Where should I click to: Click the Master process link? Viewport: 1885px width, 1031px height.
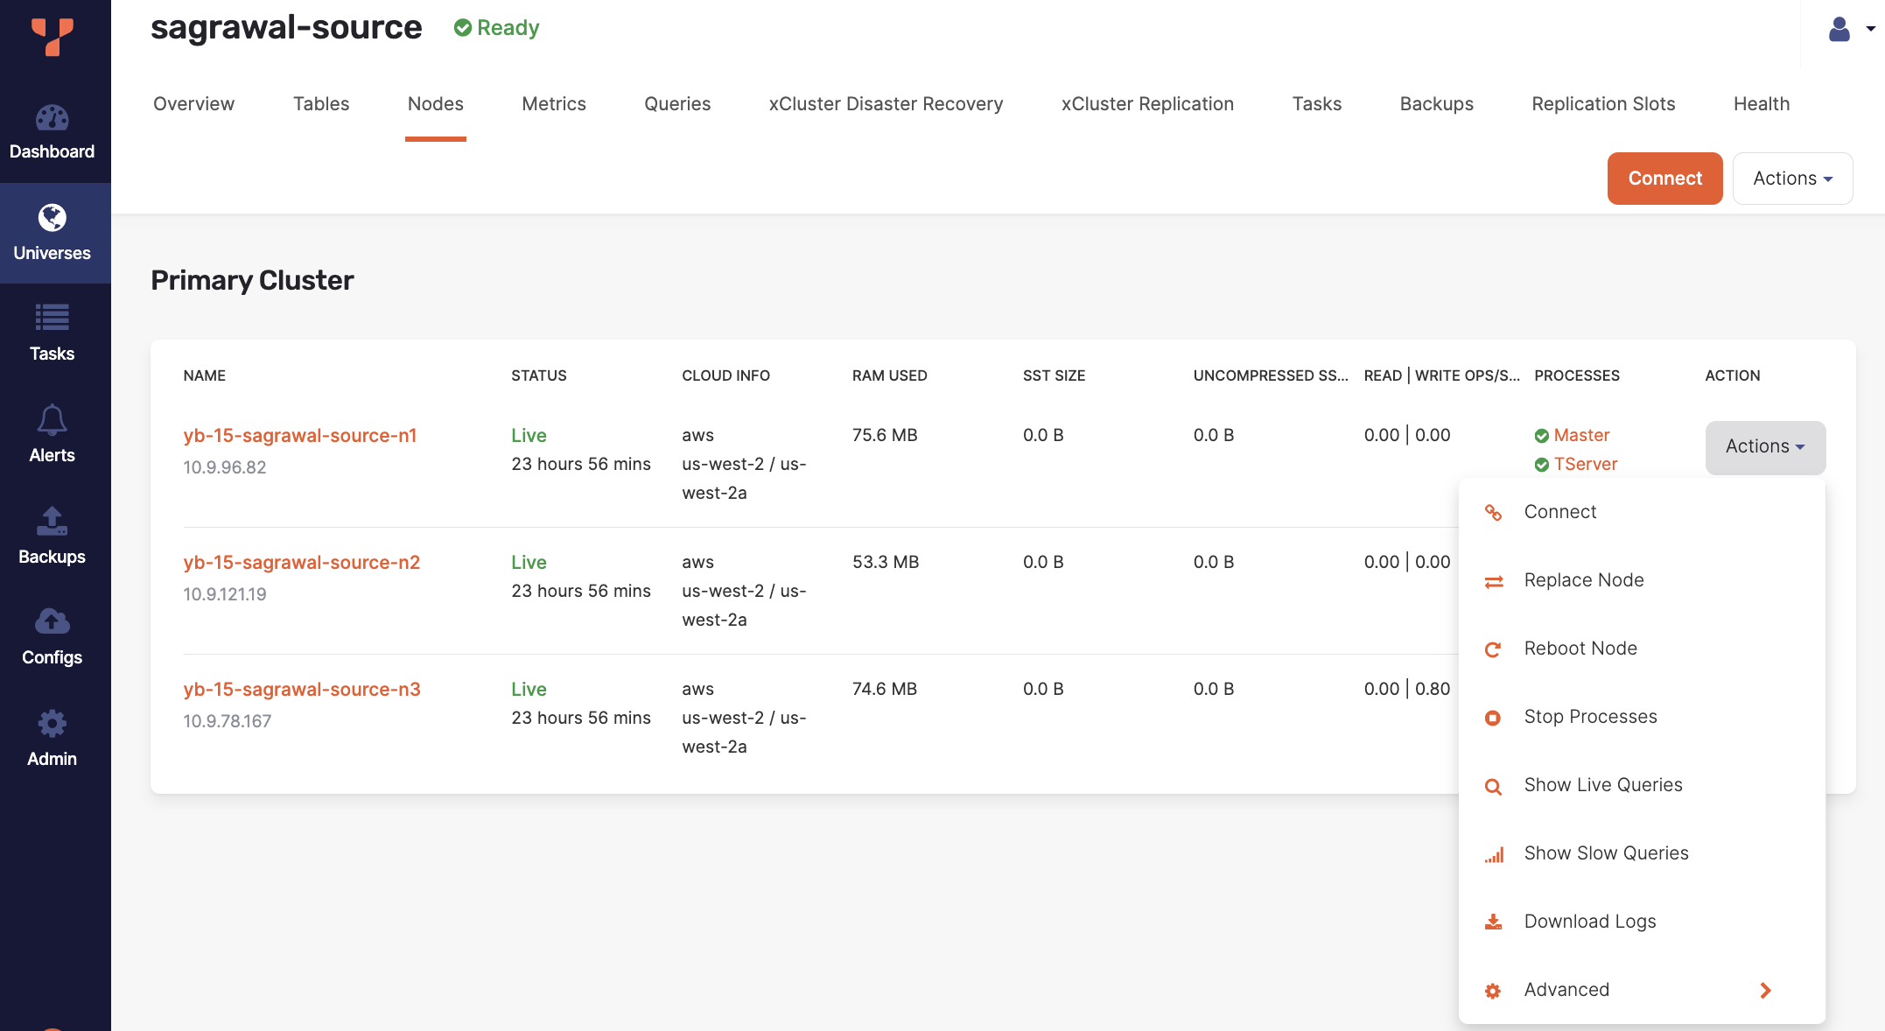[1580, 435]
